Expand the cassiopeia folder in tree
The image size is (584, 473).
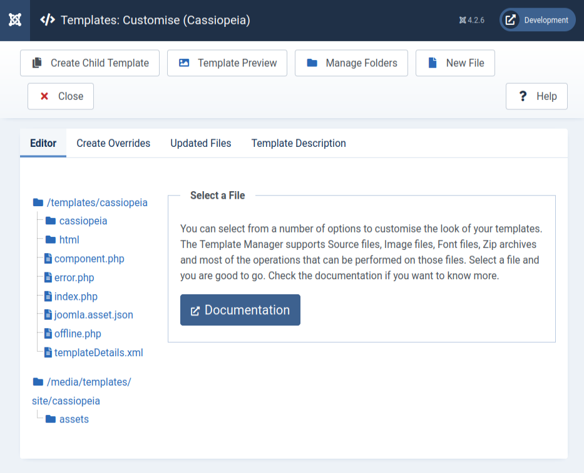click(83, 221)
